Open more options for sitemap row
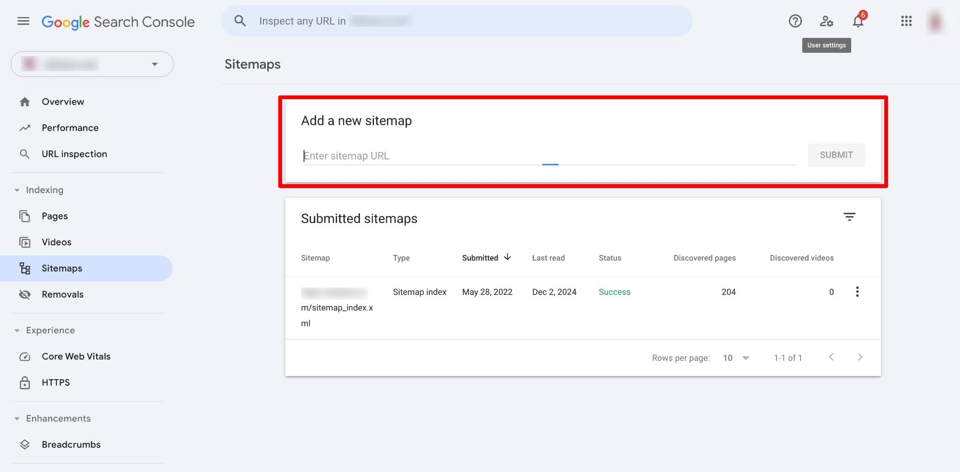This screenshot has width=960, height=472. pos(857,292)
